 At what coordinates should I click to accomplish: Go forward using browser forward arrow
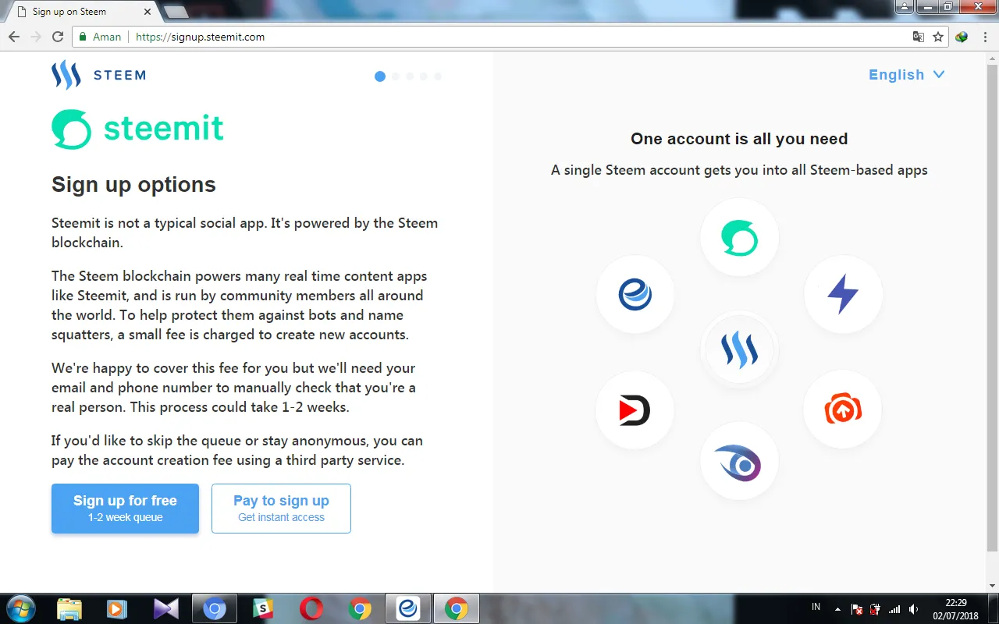[x=36, y=37]
